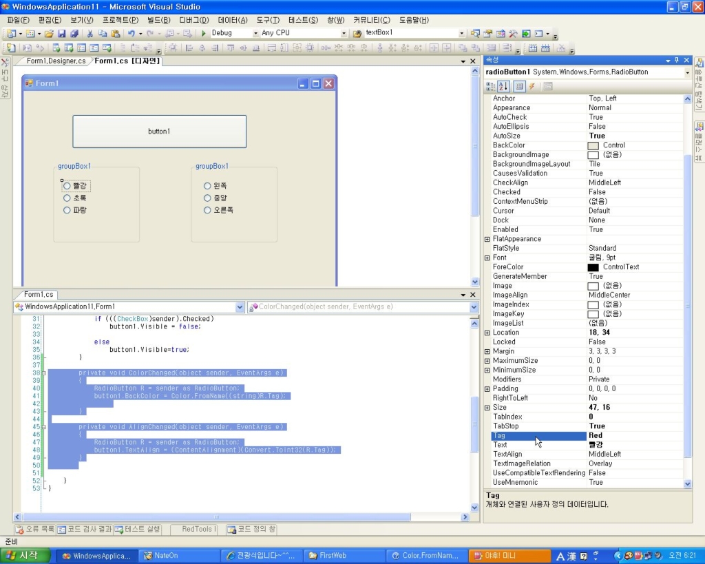Open the Toolbox hammer-and-wrench icon
Viewport: 705px width, 564px height.
click(x=513, y=33)
